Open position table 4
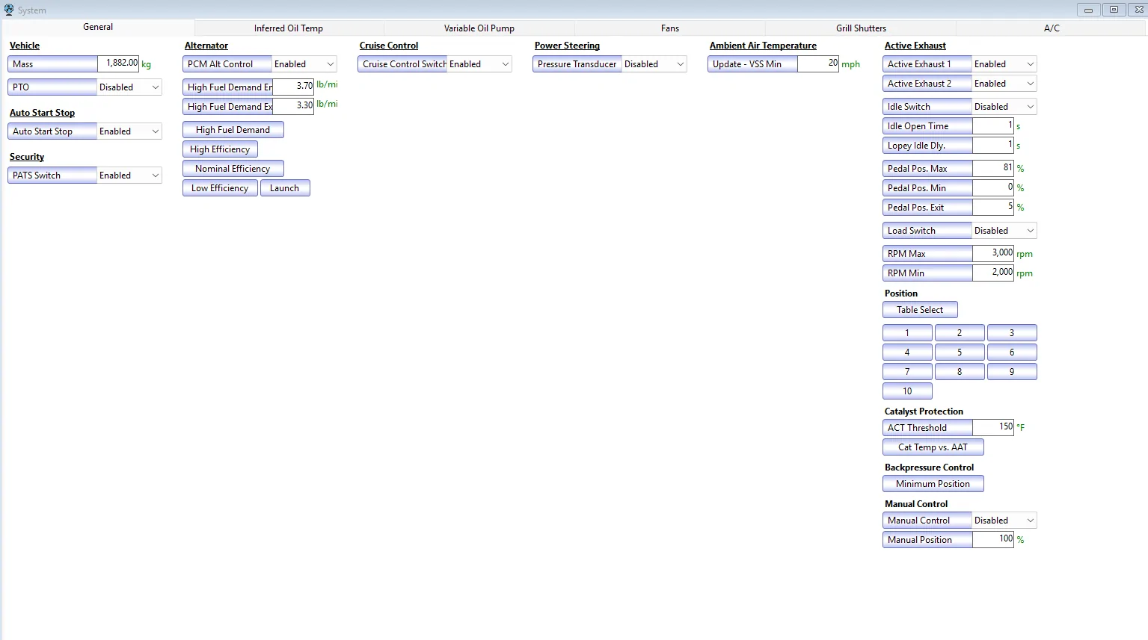Screen dimensions: 1148x640 pyautogui.click(x=907, y=352)
